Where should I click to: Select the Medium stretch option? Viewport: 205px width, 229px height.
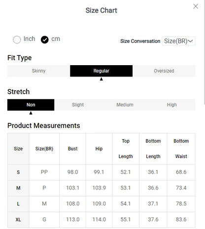[125, 105]
